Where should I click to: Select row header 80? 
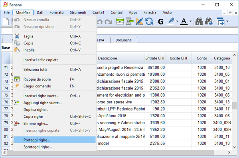[x=6, y=130]
